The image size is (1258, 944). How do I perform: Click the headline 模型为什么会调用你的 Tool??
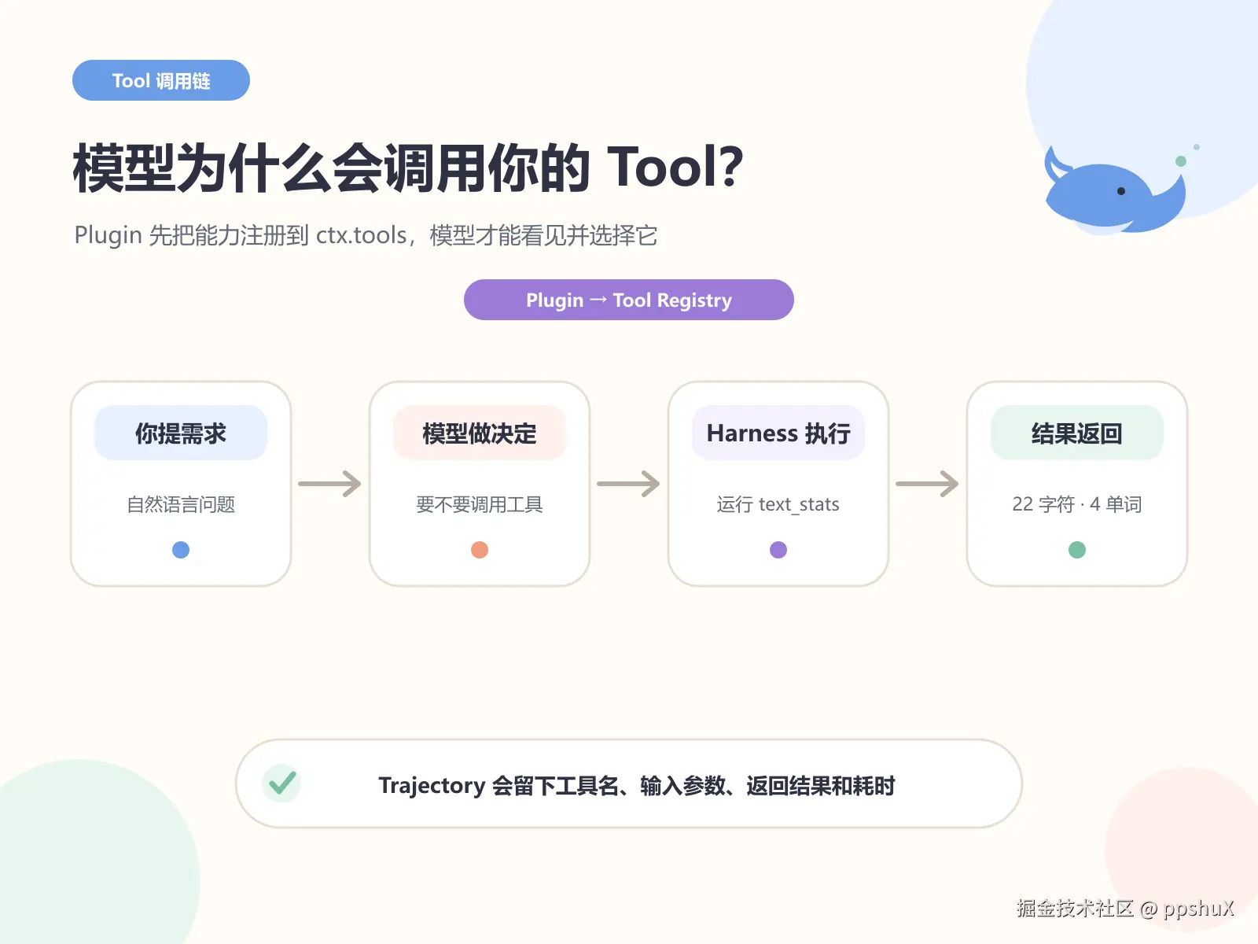(408, 168)
